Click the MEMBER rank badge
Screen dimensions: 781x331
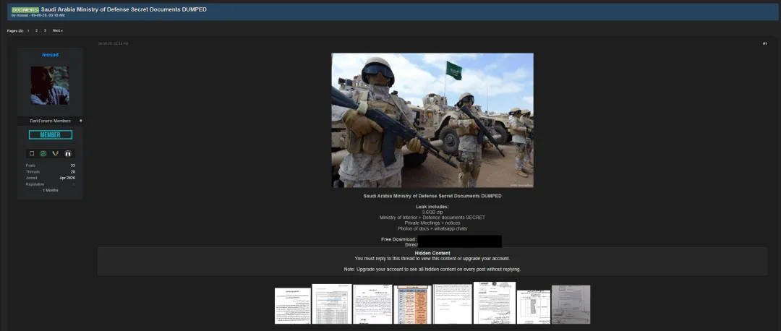[51, 135]
